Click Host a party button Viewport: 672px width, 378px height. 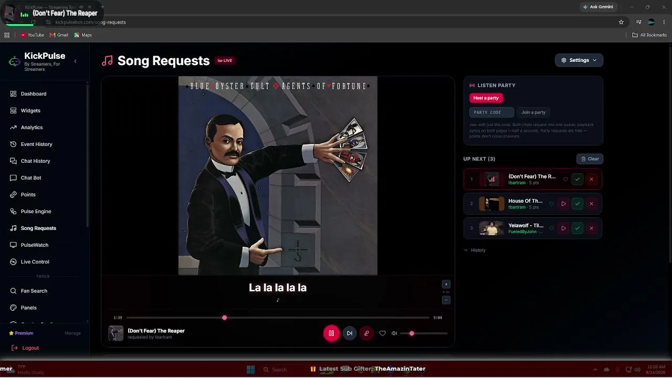pos(486,98)
